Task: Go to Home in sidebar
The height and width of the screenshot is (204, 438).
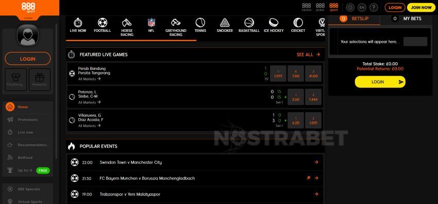Action: pos(27,107)
